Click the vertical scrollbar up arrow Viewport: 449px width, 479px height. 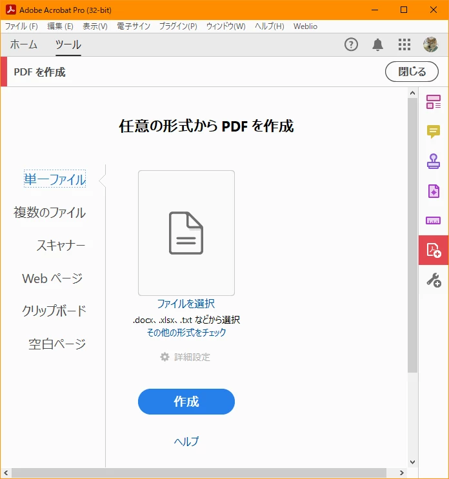(x=412, y=93)
